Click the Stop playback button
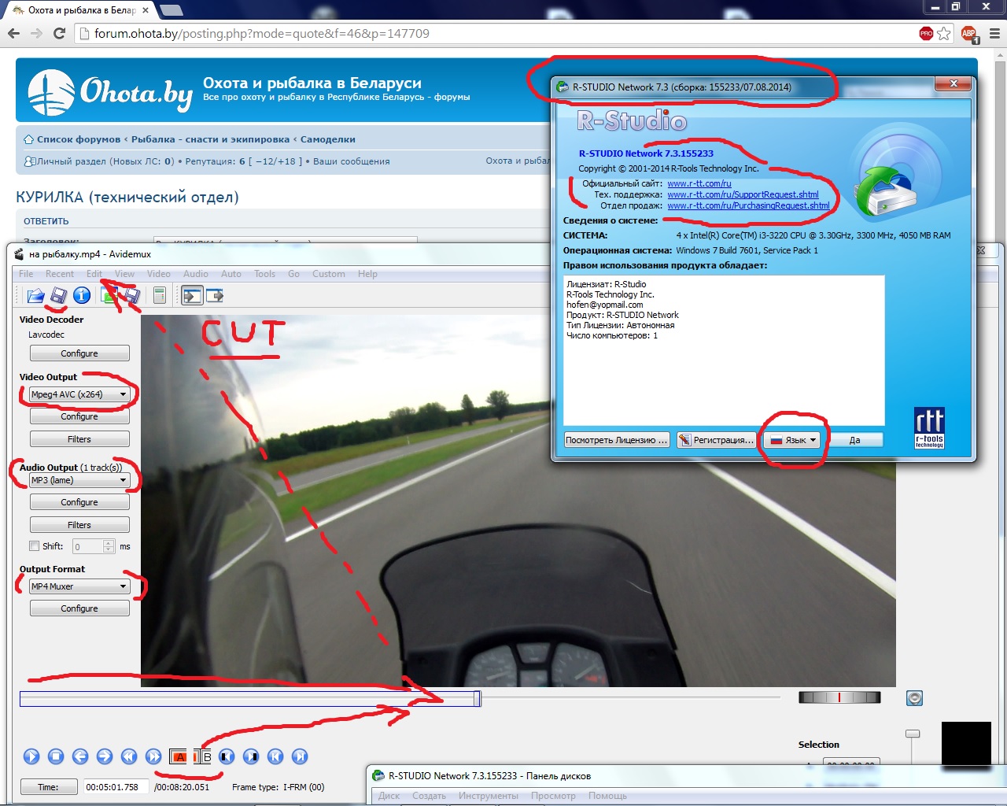The height and width of the screenshot is (806, 1007). click(56, 756)
